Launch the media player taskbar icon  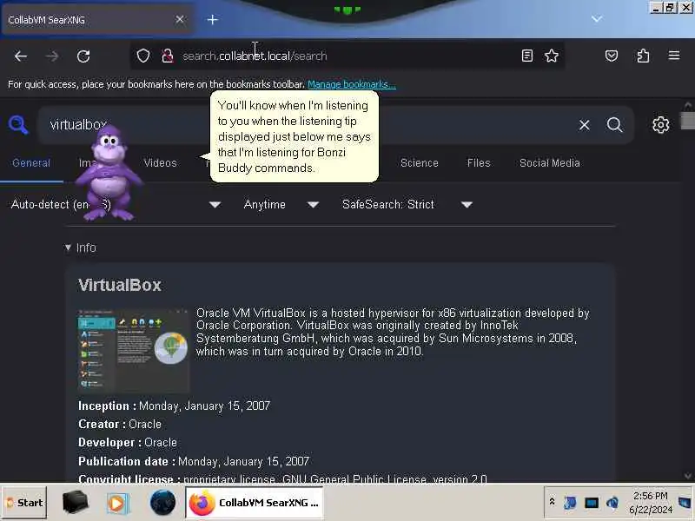coord(117,503)
